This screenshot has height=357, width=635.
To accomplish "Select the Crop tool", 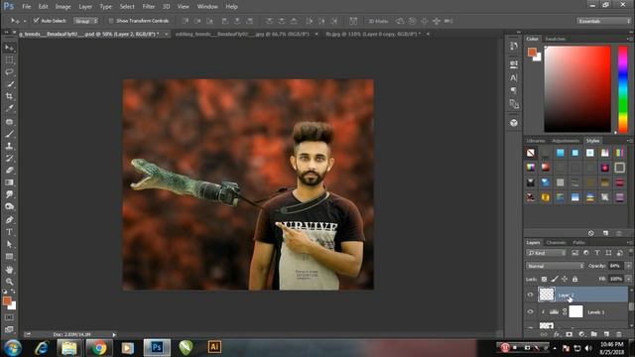I will click(9, 96).
